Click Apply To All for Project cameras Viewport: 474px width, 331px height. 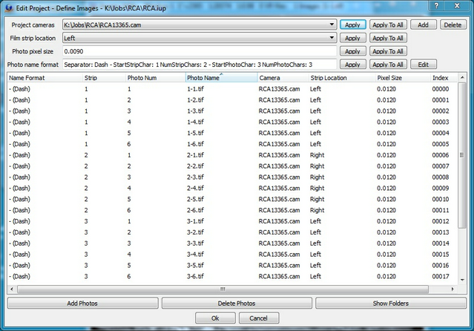[388, 24]
